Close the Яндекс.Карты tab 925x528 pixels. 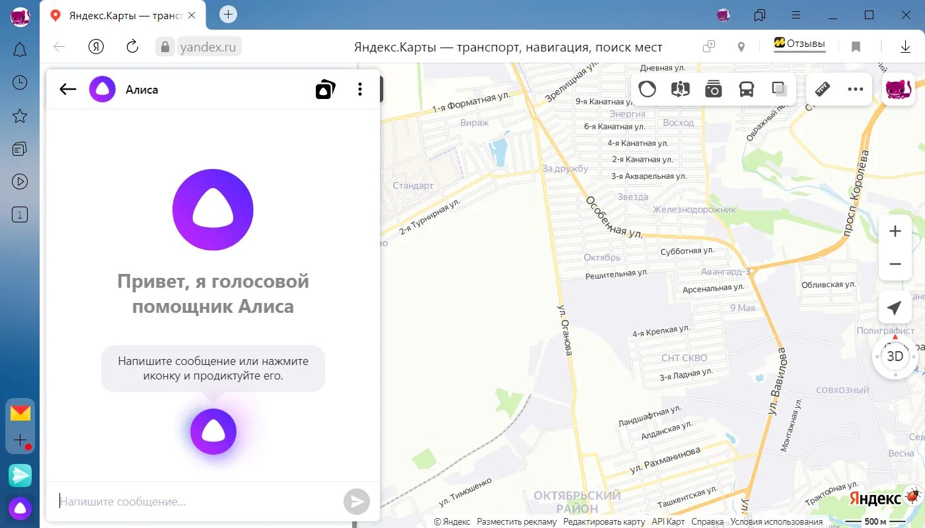192,15
